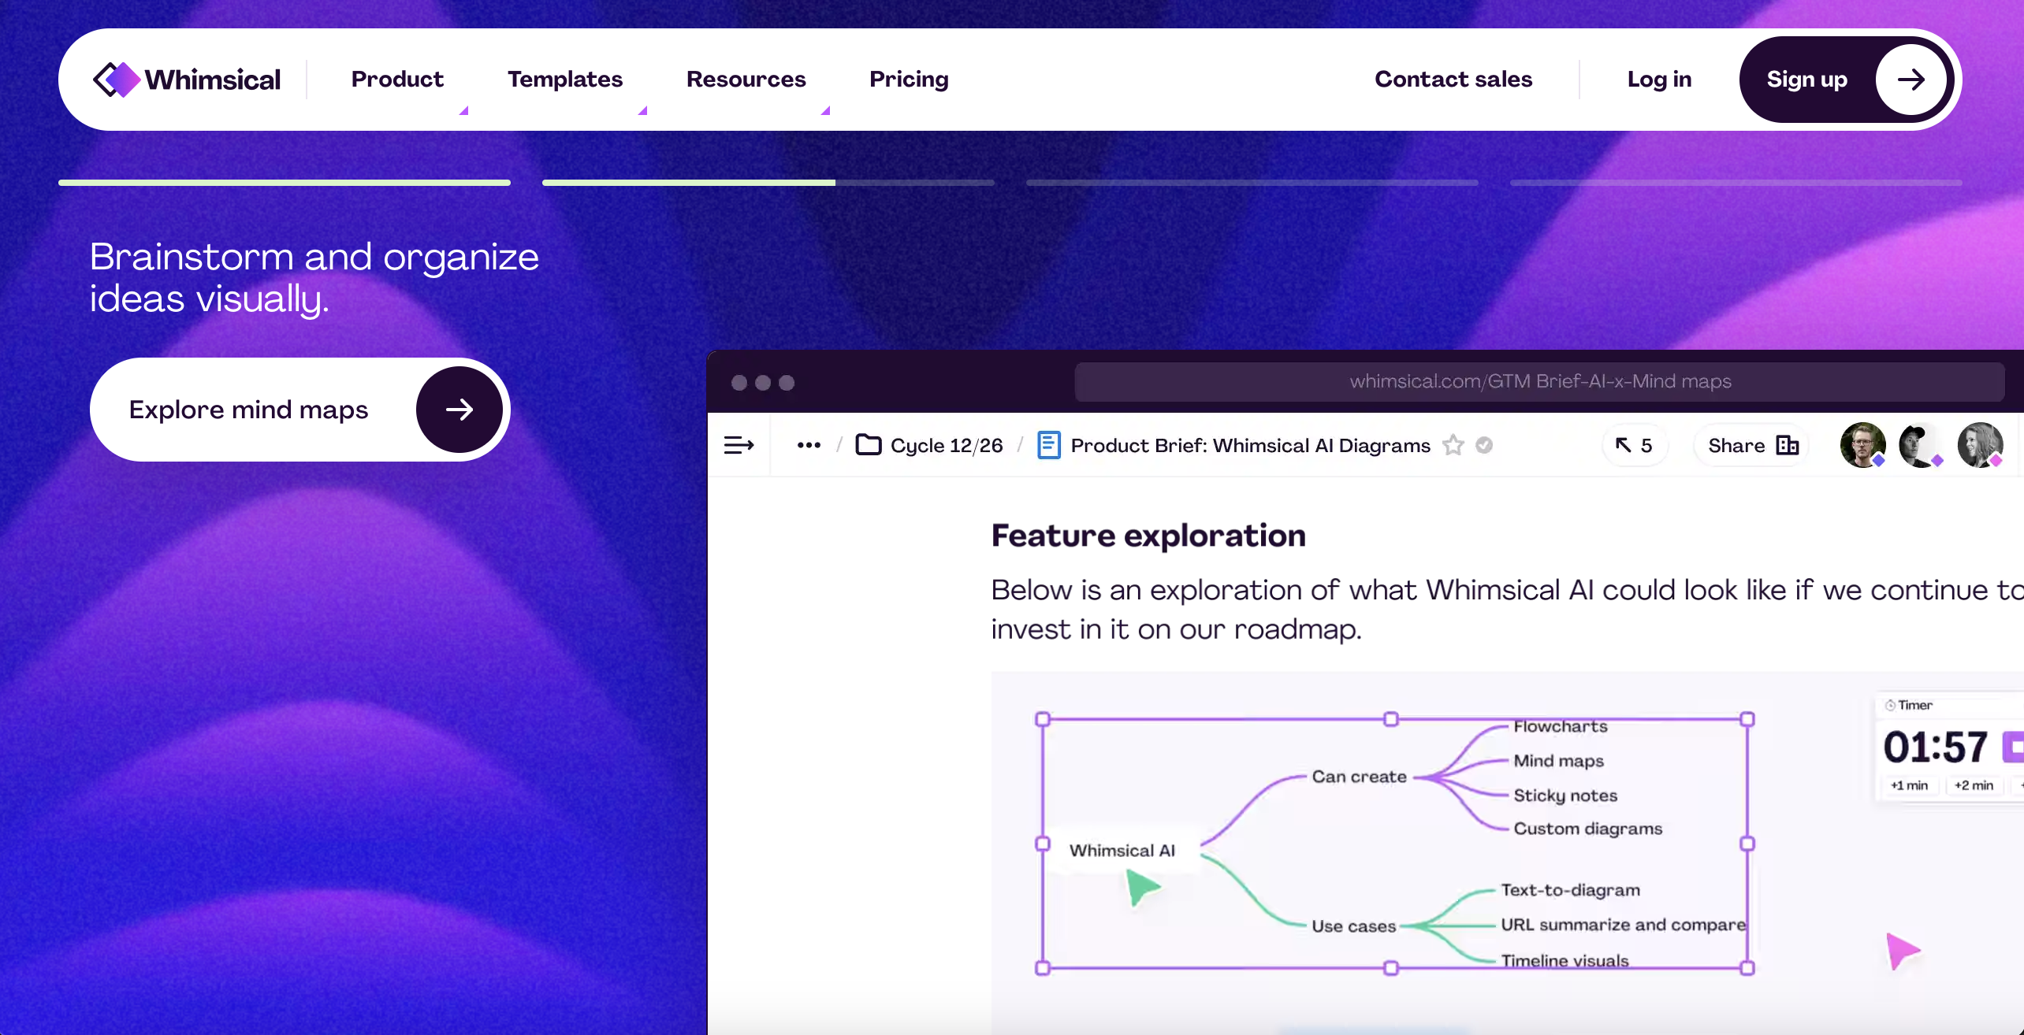The image size is (2024, 1035).
Task: Toggle the sidebar menu icon
Action: (739, 446)
